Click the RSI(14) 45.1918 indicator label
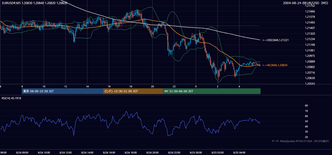Viewport: 332px width, 155px height. (x=11, y=98)
